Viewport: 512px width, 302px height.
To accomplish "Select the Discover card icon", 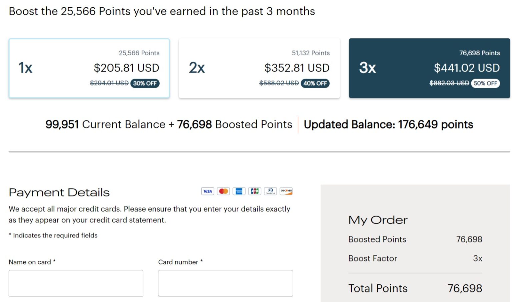I will pyautogui.click(x=286, y=191).
